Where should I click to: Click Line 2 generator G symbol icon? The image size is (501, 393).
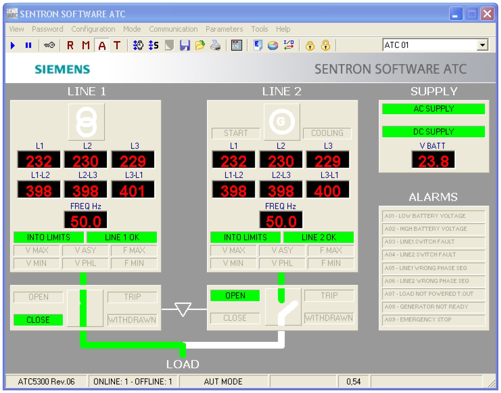[x=282, y=122]
